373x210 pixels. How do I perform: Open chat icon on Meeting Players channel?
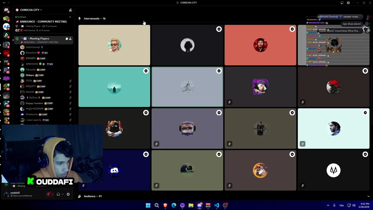tap(67, 38)
